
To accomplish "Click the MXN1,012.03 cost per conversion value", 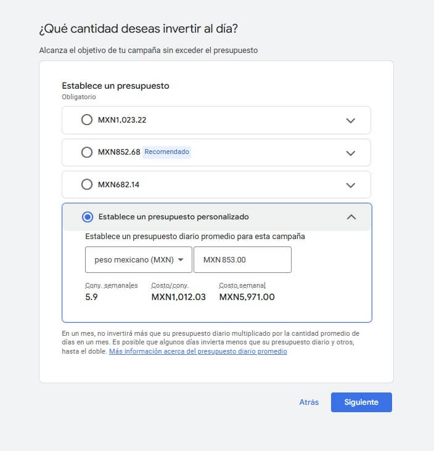I will 179,297.
